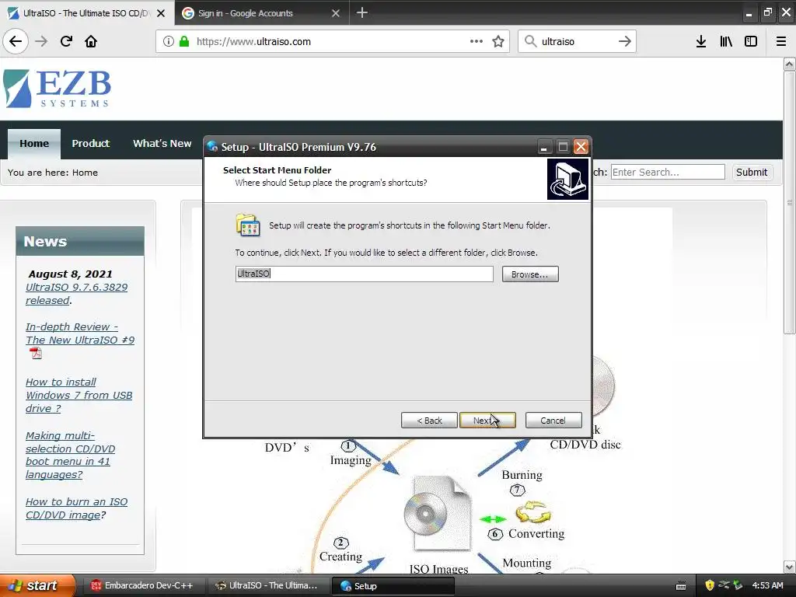Reload the ultraiso.com page
Screen dimensions: 796x597
click(x=66, y=41)
